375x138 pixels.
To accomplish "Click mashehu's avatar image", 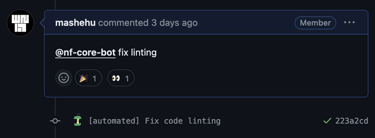I will [x=20, y=23].
